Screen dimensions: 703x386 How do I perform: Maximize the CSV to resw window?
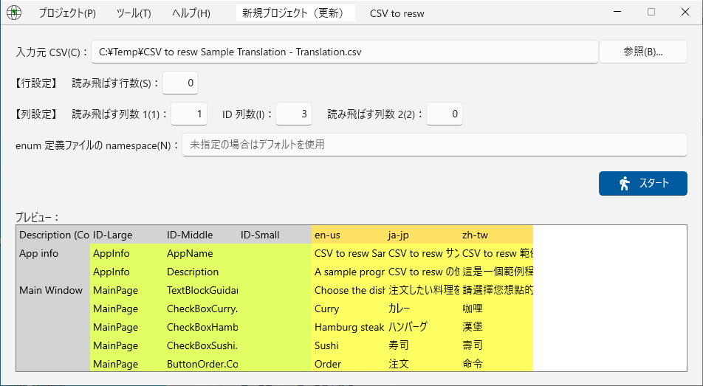[x=651, y=12]
